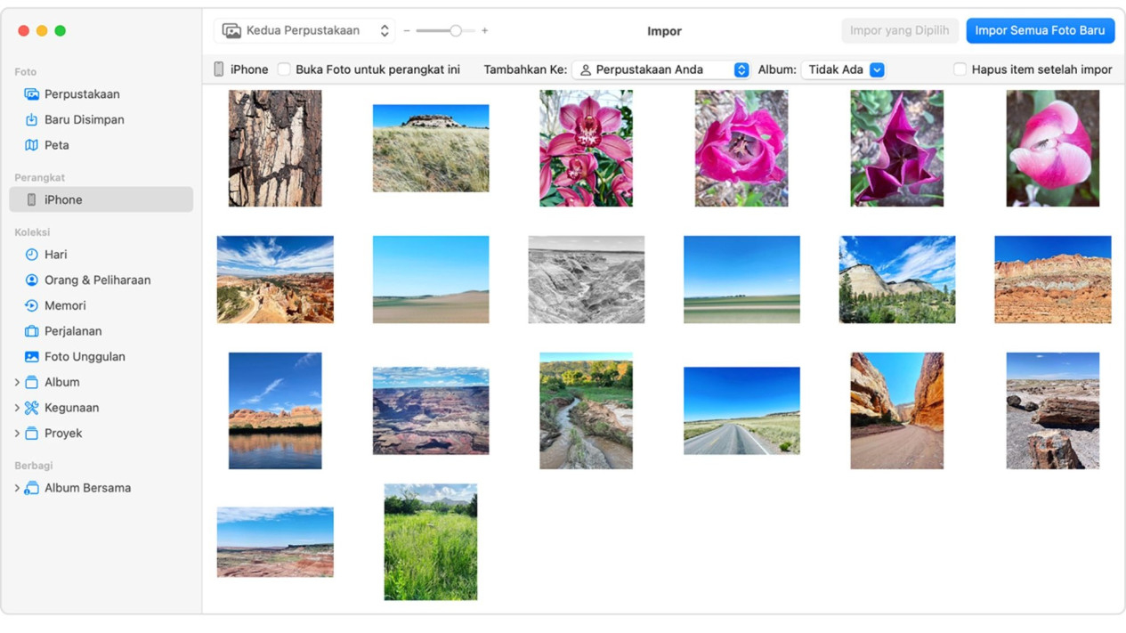1126x633 pixels.
Task: Enable Buka Foto untuk perangkat ini
Action: pyautogui.click(x=284, y=69)
